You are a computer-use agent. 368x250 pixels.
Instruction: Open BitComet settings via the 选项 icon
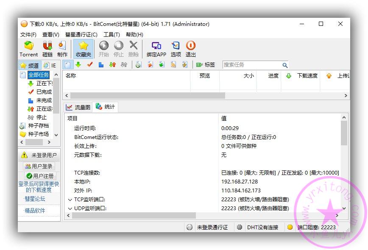pyautogui.click(x=176, y=48)
